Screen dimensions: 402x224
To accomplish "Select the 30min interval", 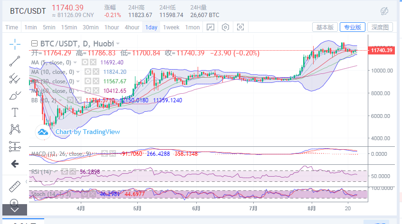I will coord(90,27).
